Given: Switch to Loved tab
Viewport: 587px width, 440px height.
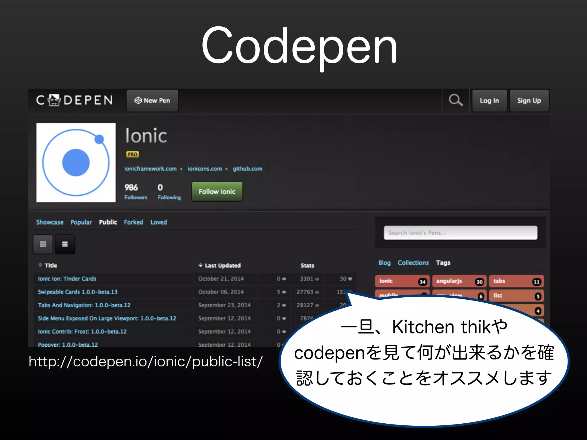Looking at the screenshot, I should click(159, 222).
